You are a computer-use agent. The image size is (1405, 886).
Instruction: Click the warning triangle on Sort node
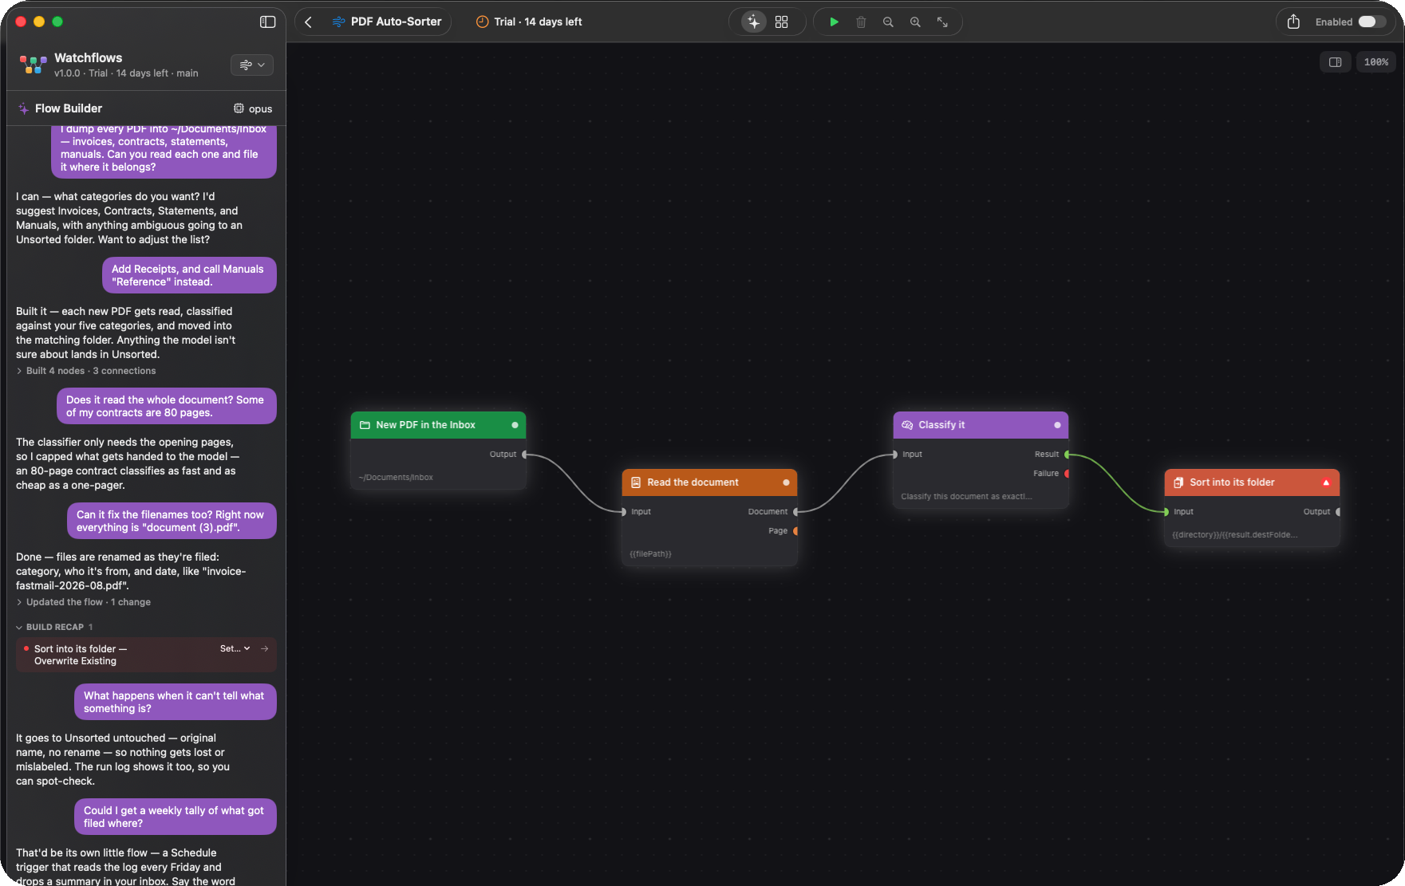[x=1326, y=482]
